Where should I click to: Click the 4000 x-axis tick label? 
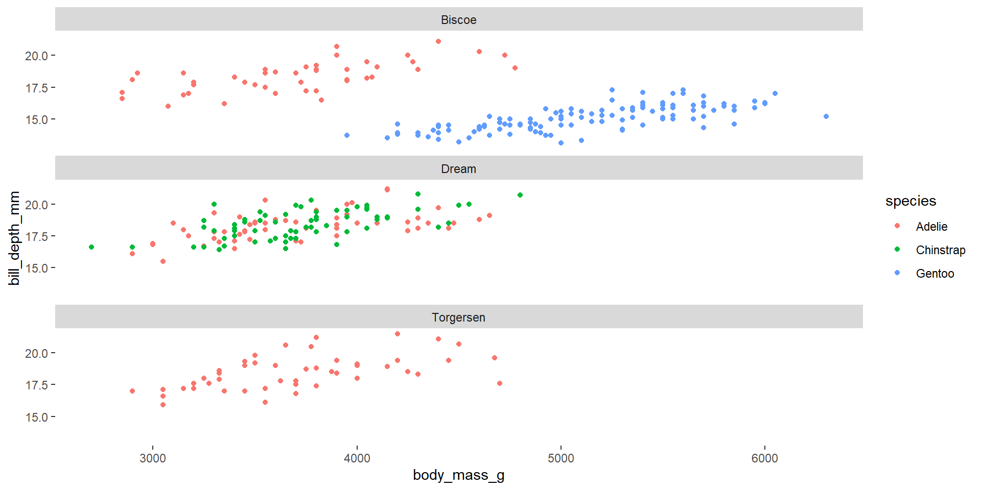click(357, 458)
